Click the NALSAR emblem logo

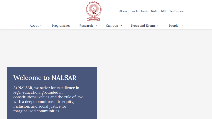pos(94,11)
